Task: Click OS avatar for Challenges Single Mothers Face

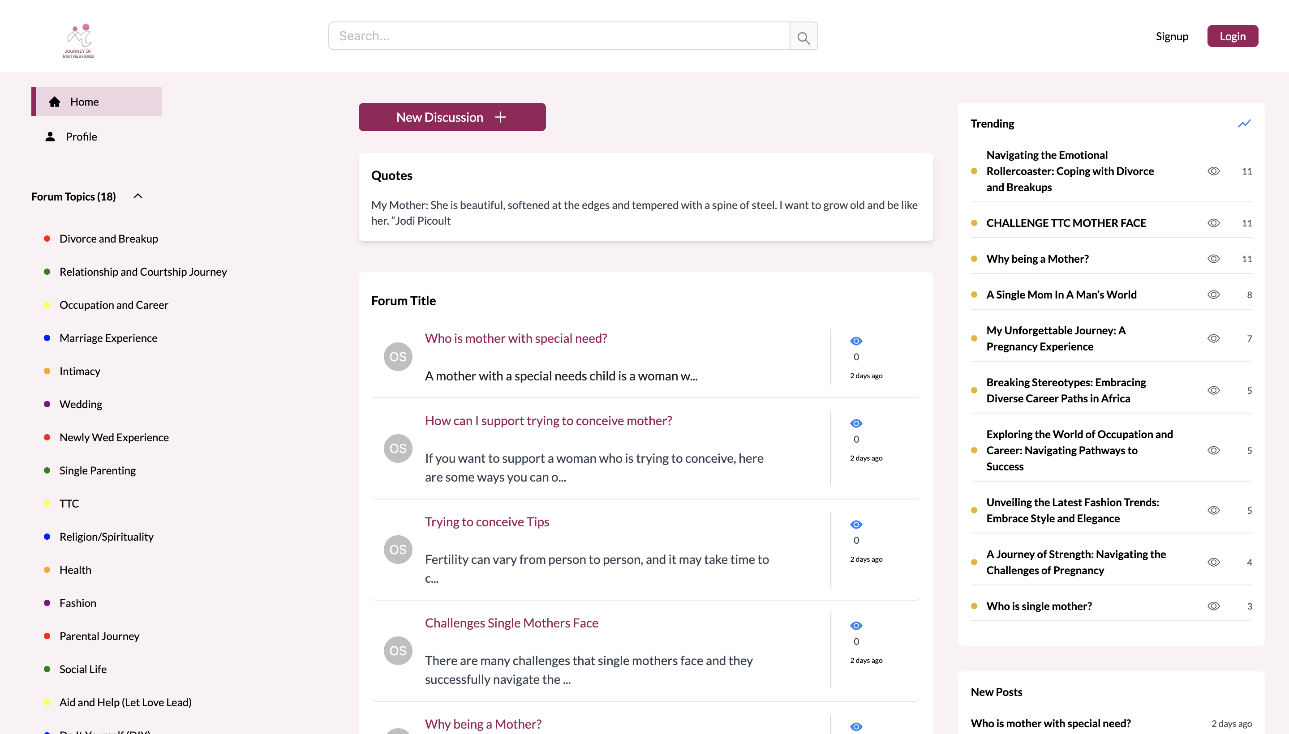Action: [398, 650]
